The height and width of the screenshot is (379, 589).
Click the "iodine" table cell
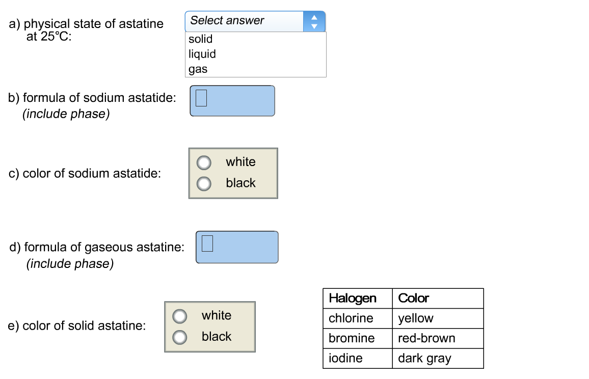coord(346,358)
